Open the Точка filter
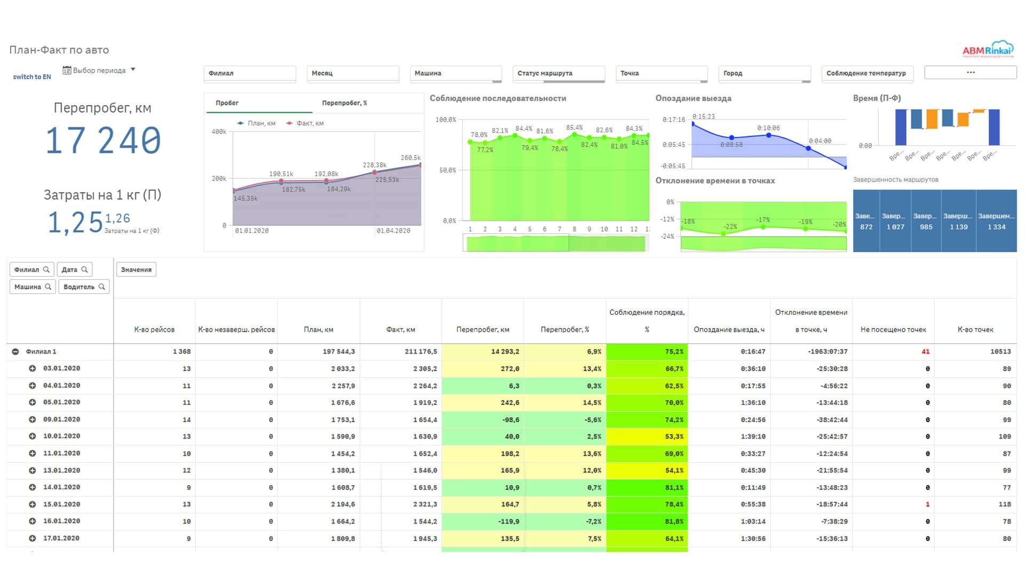This screenshot has height=577, width=1025. point(662,73)
